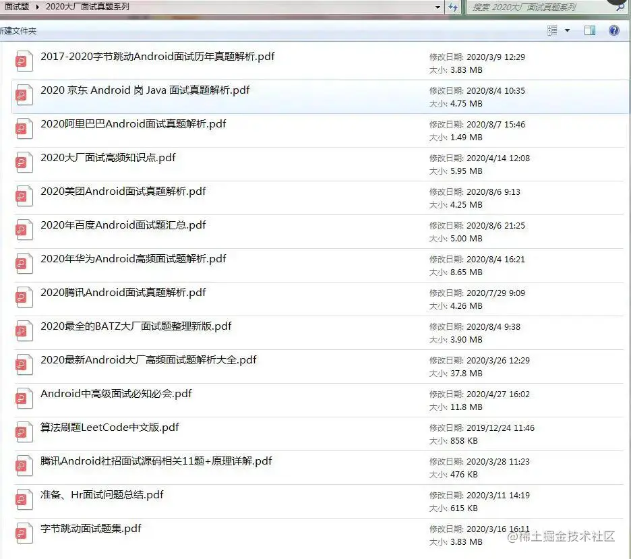Click PDF icon of 2020阿里巴巴Android面试真题解析.pdf
This screenshot has height=559, width=631.
(24, 129)
